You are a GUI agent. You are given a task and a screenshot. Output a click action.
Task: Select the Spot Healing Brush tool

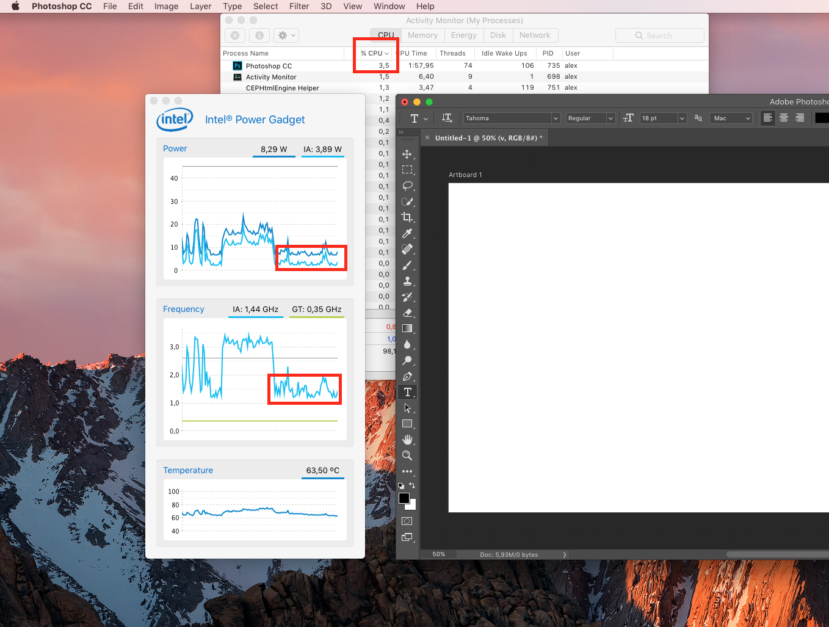tap(407, 249)
